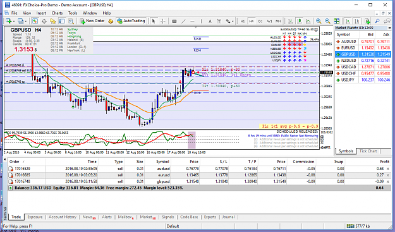
Task: Open the Tick Chart tab
Action: [368, 151]
